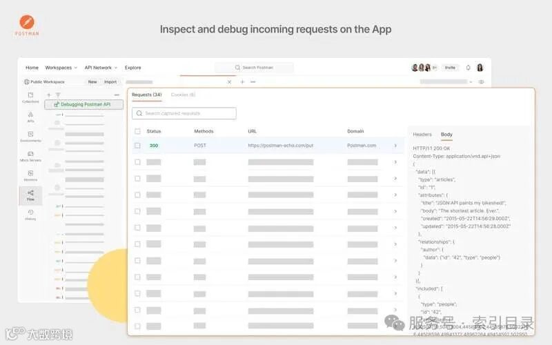Screen dimensions: 552x345
Task: Click the "title" JSON attribute line
Action: (x=463, y=203)
